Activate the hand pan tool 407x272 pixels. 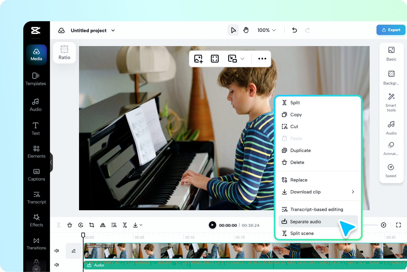(246, 30)
